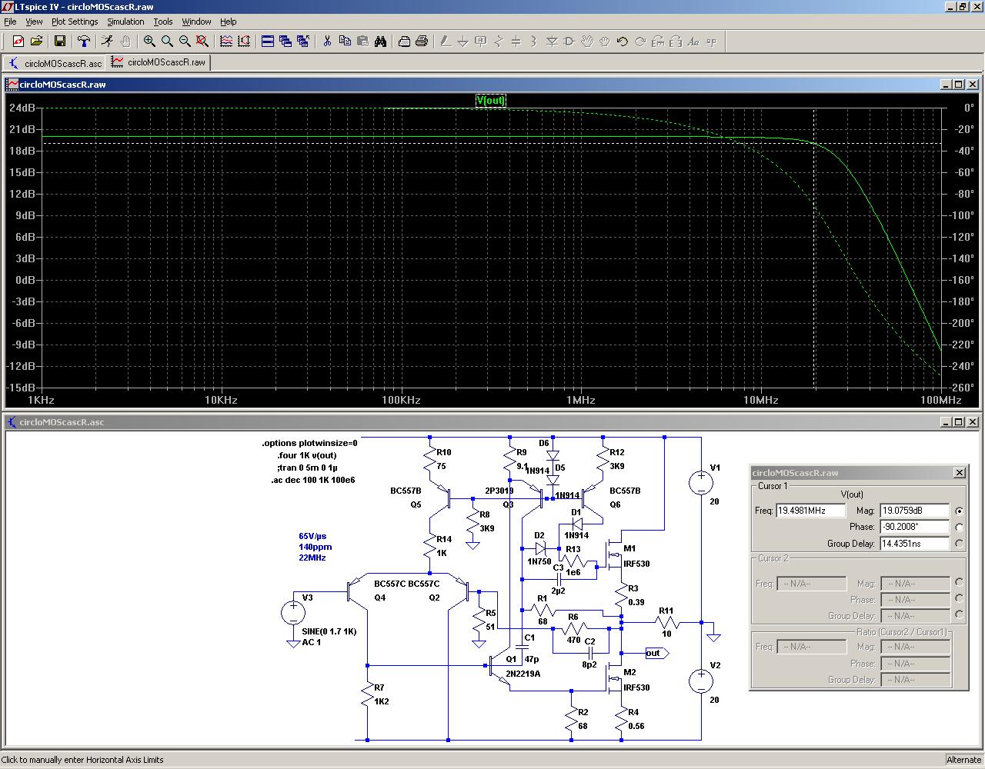This screenshot has width=985, height=769.
Task: Click the V(out) trace label
Action: pos(491,101)
